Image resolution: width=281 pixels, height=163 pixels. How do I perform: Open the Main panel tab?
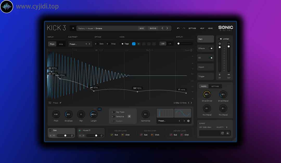pos(206,39)
